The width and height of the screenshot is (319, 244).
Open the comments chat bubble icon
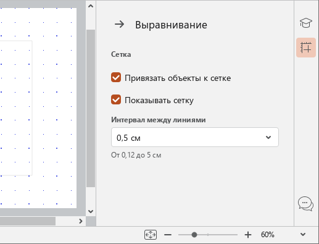point(306,203)
